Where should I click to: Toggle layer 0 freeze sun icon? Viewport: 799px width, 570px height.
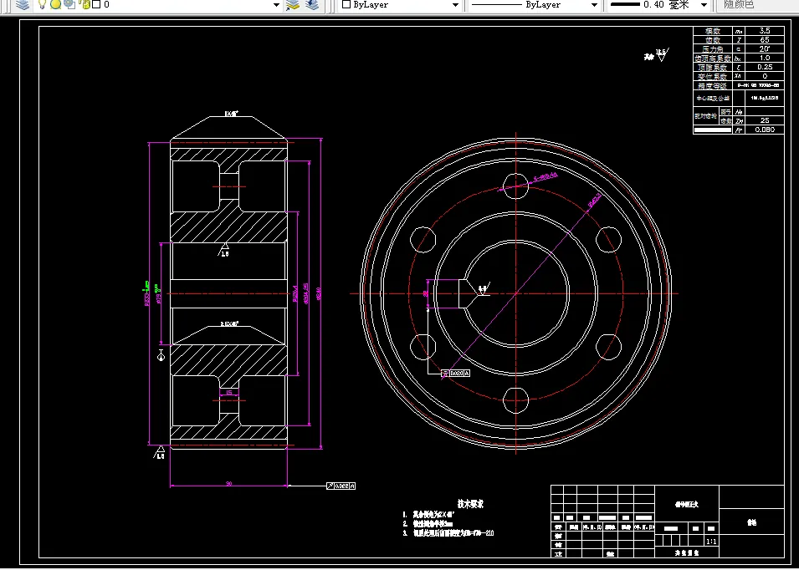coord(55,4)
